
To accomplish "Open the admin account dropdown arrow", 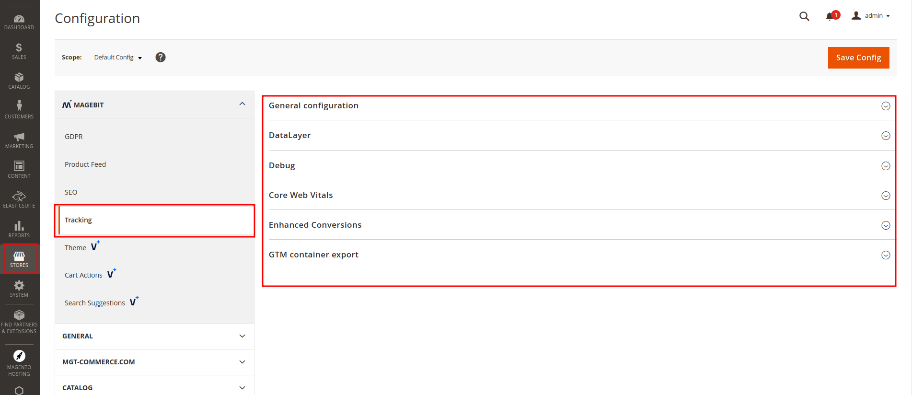I will (x=888, y=16).
